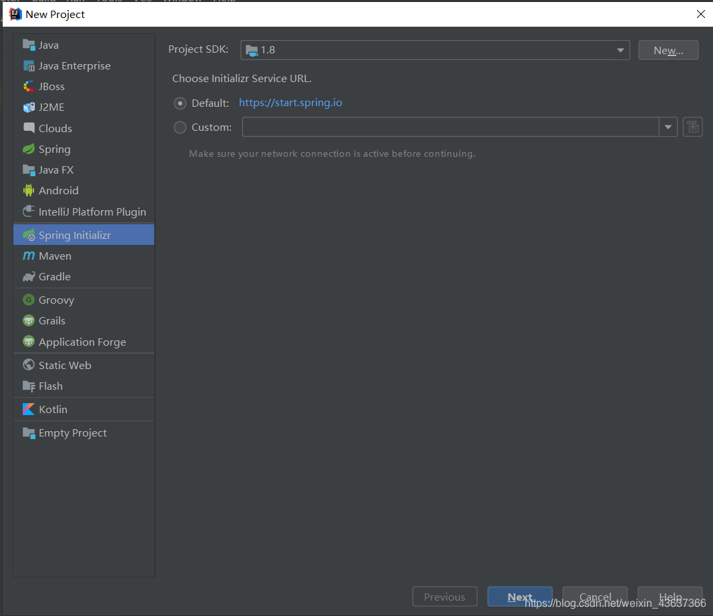Close the New Project dialog
The image size is (713, 616).
(701, 14)
